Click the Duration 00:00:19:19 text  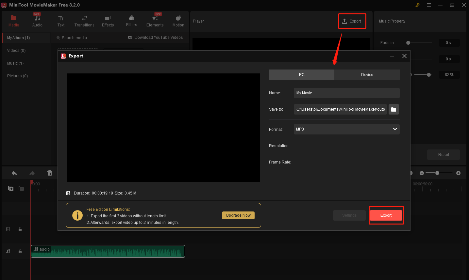pyautogui.click(x=93, y=193)
